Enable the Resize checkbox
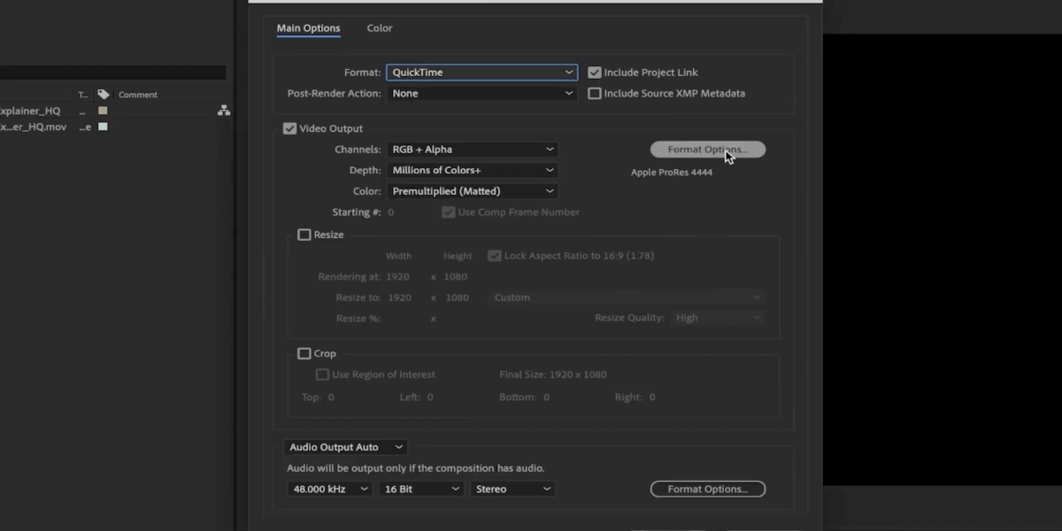Screen dimensions: 1062x531 click(x=304, y=235)
